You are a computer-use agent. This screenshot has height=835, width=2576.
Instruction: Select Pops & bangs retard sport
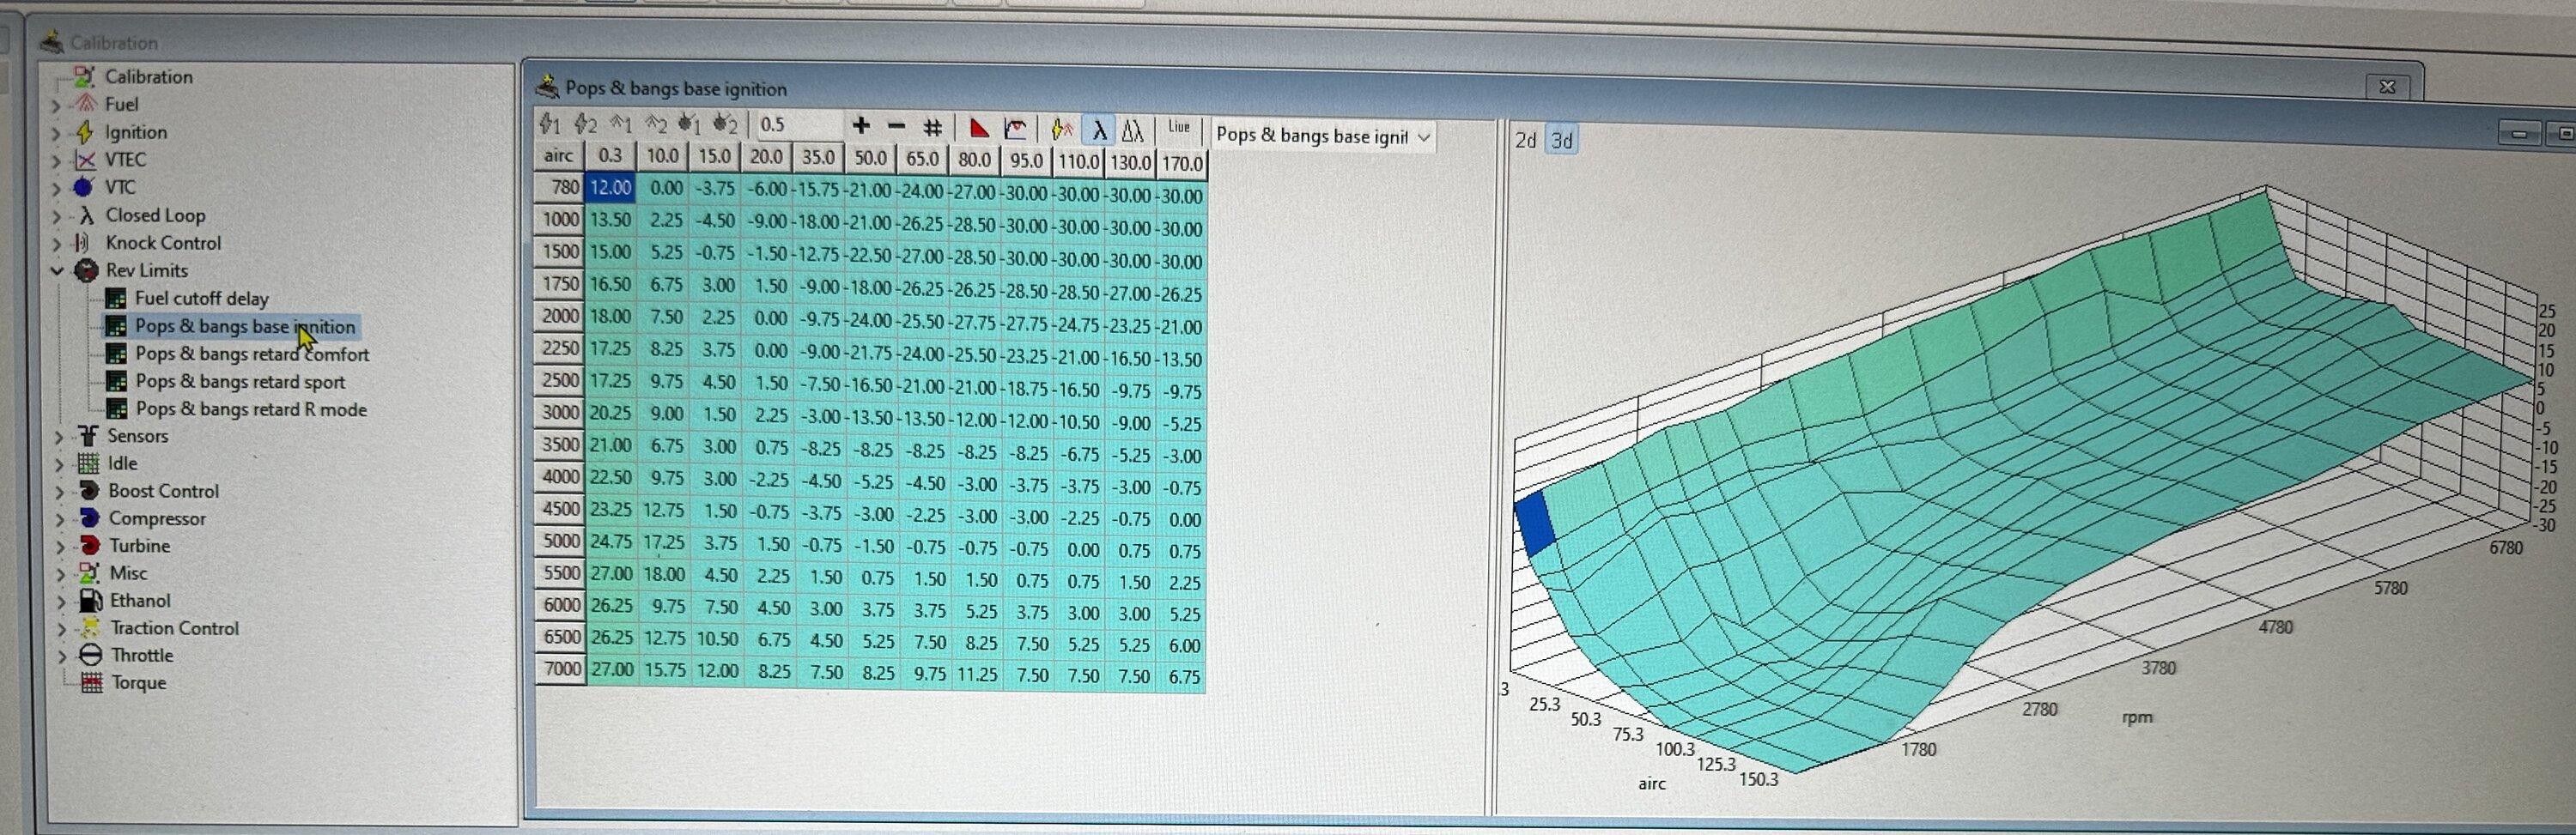(x=240, y=381)
